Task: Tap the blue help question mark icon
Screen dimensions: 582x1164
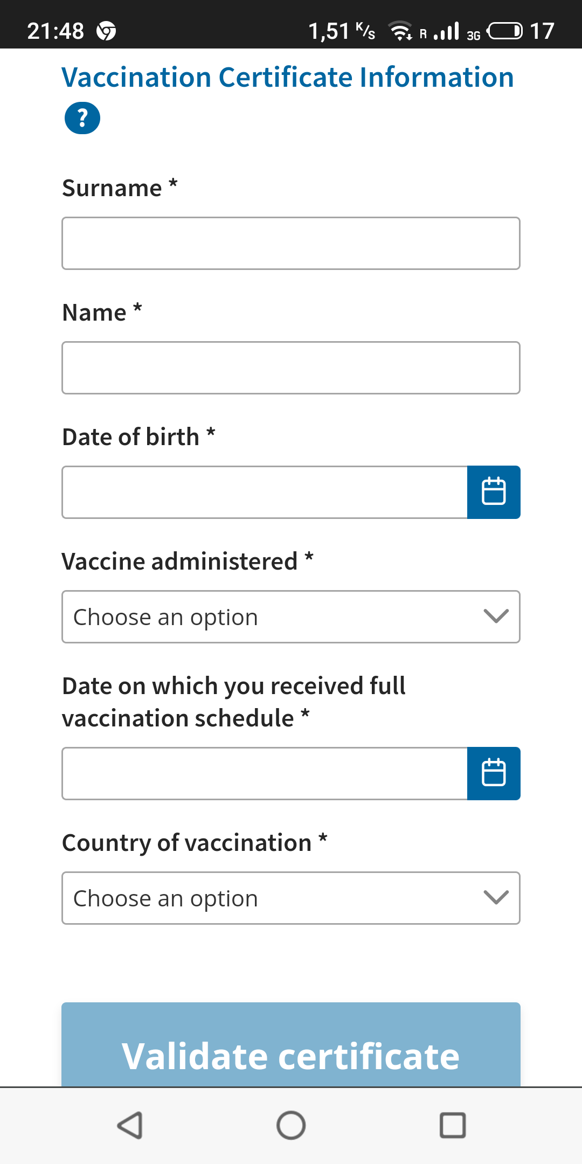Action: 82,117
